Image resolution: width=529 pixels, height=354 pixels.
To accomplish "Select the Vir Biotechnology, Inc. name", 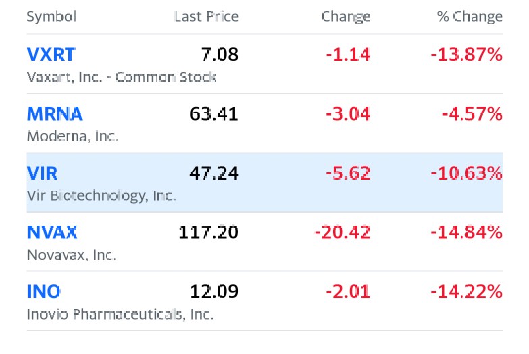I will coord(101,196).
